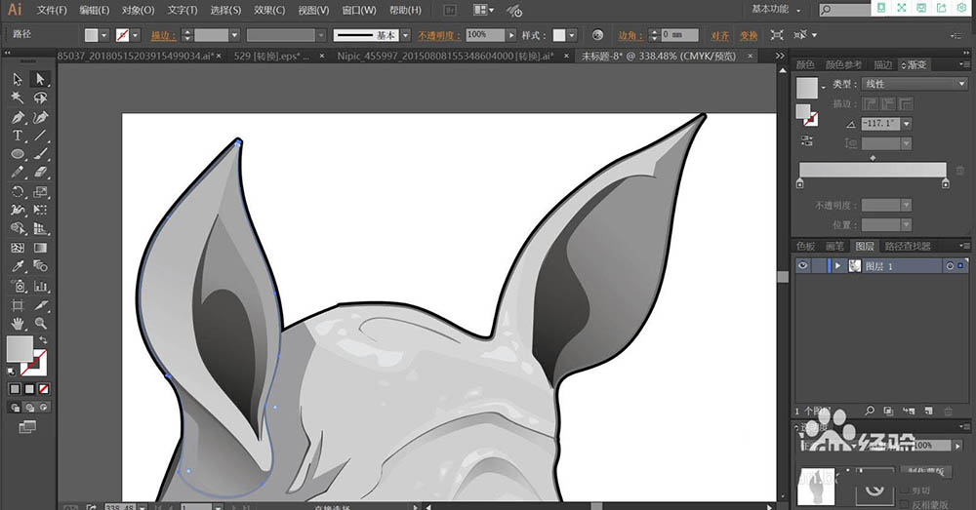Select the Eyedropper tool
The image size is (976, 510).
point(18,266)
